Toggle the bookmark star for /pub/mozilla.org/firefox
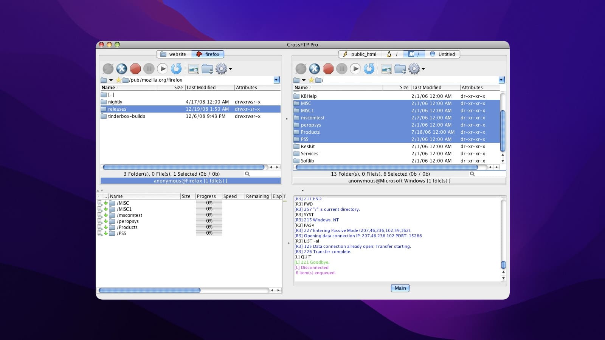 119,80
